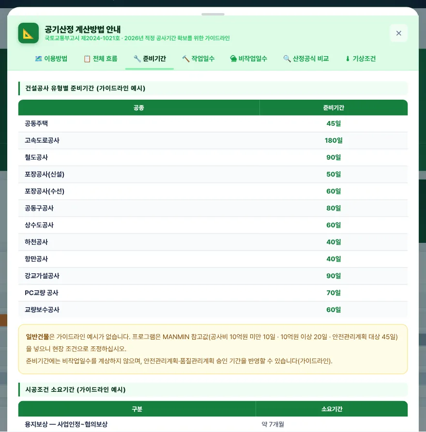Screen dimensions: 426x432
Task: Click the map icon beside 이용방법
Action: (38, 59)
